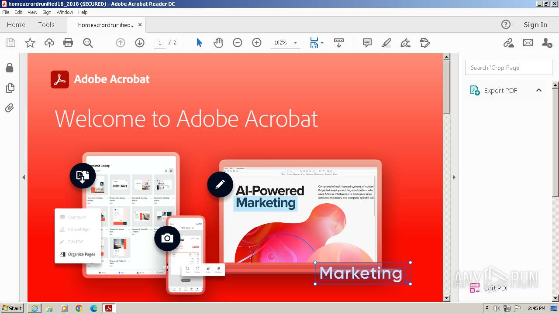
Task: Open the File menu
Action: pos(6,12)
